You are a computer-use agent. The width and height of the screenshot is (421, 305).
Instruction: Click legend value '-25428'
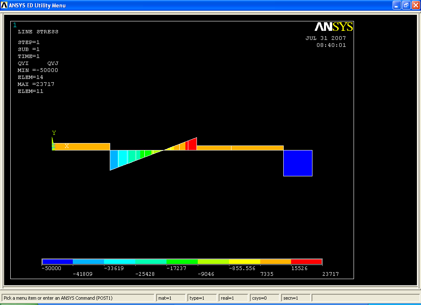pos(145,274)
